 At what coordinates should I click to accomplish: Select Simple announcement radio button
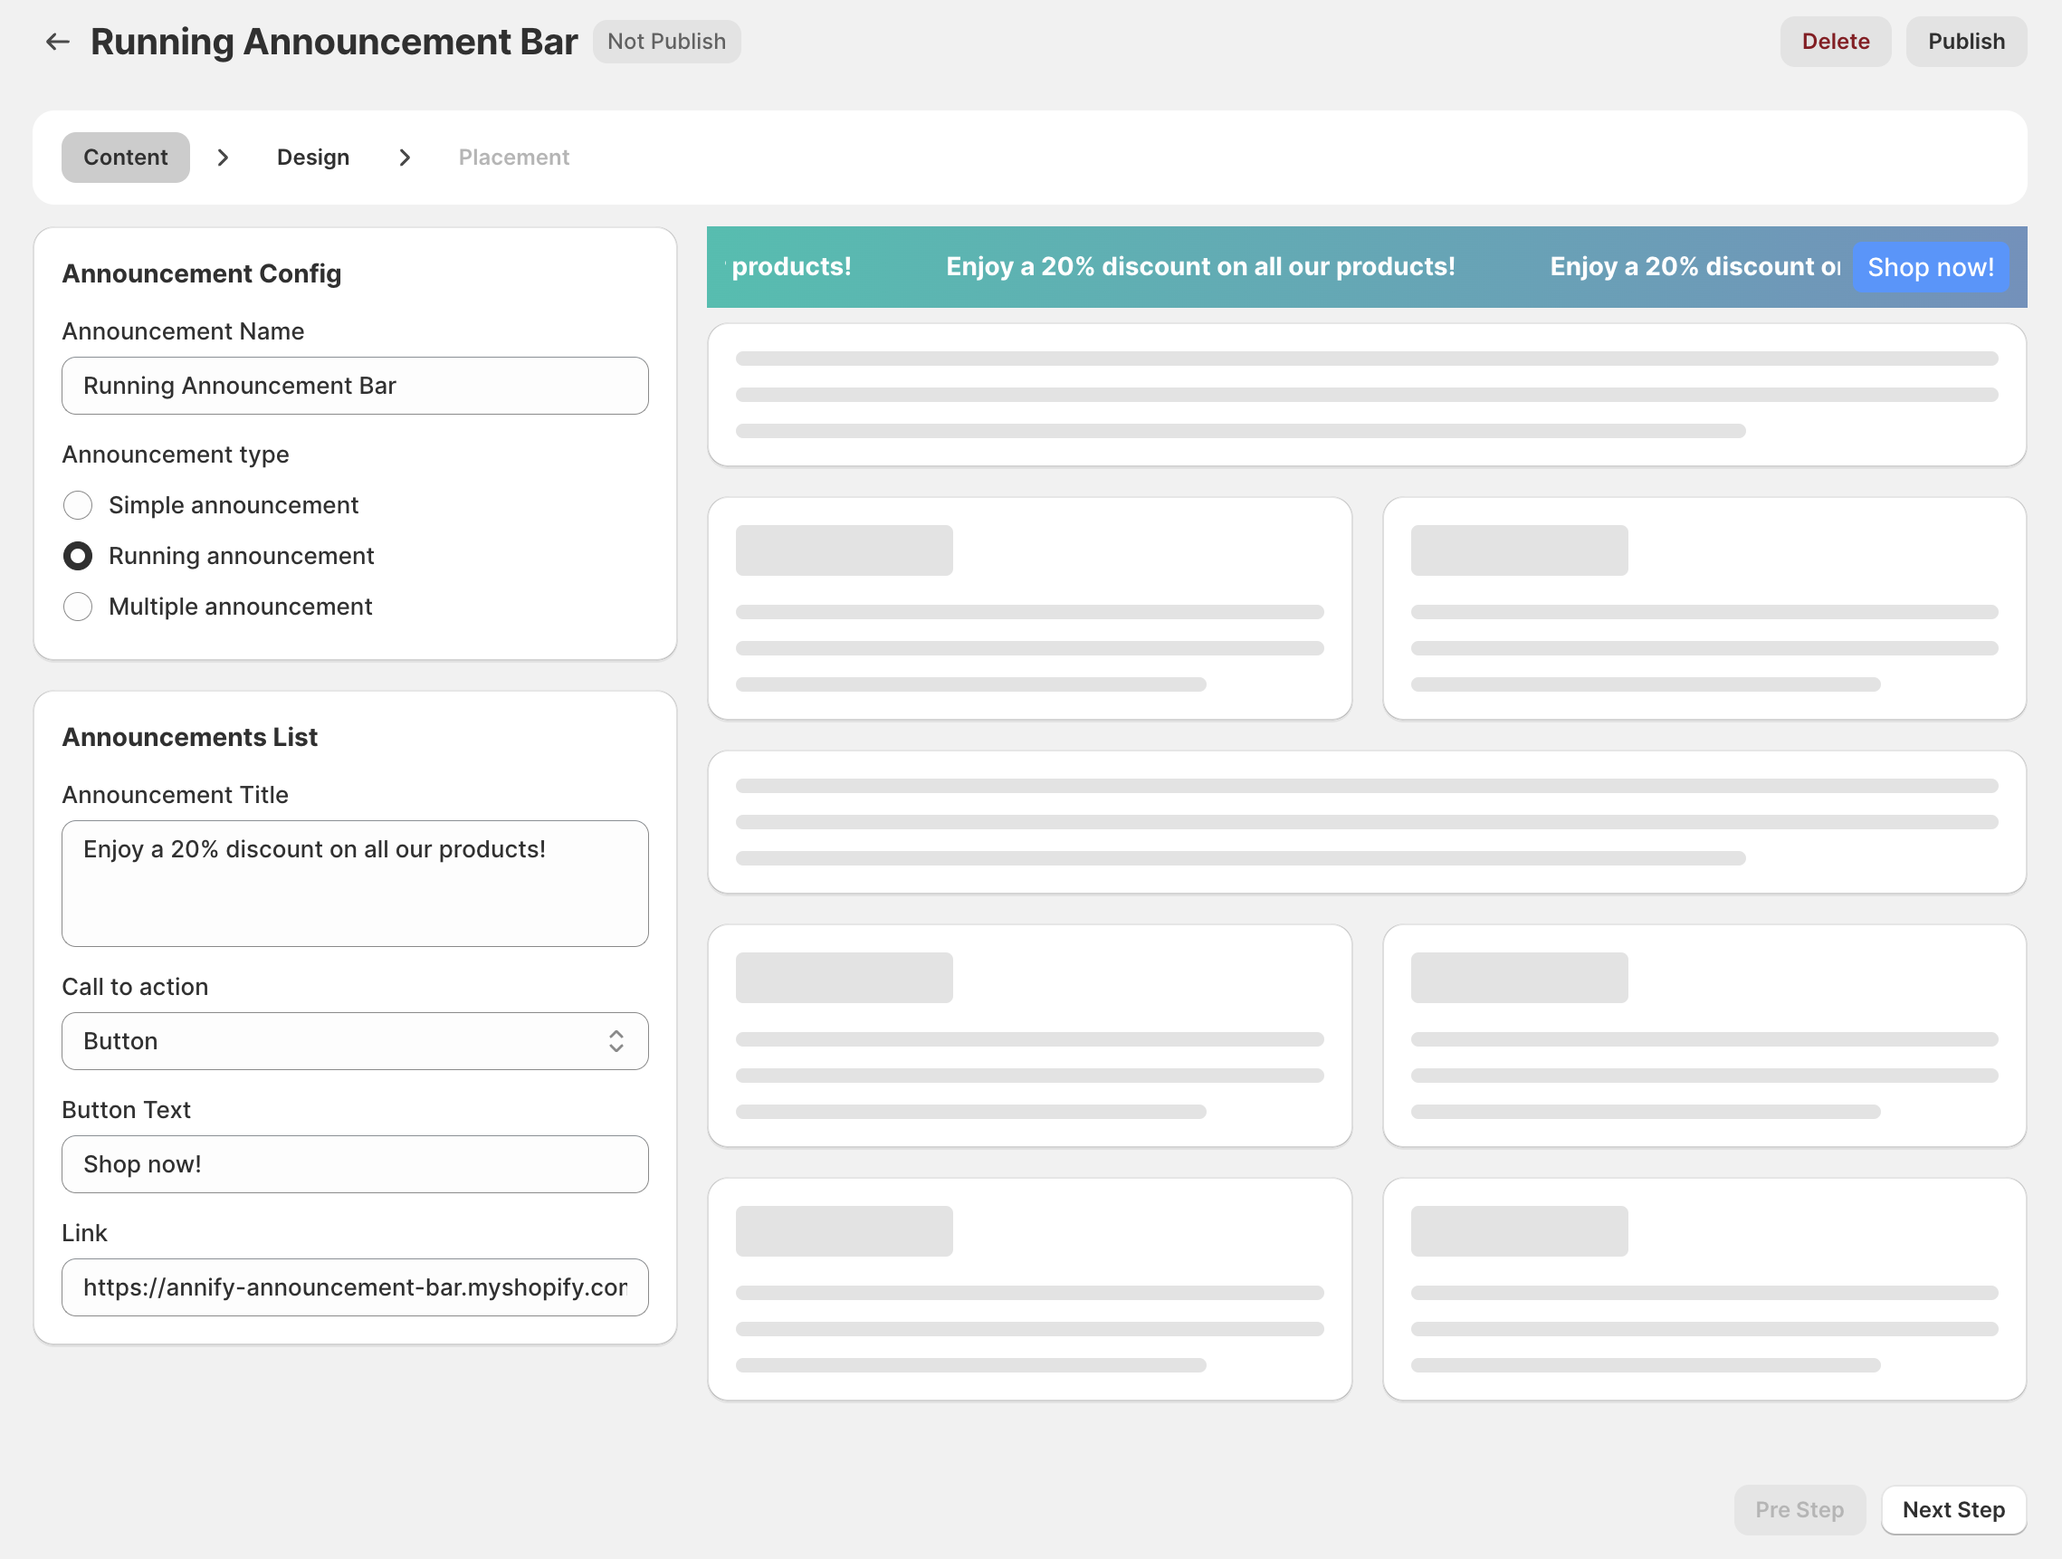point(79,505)
